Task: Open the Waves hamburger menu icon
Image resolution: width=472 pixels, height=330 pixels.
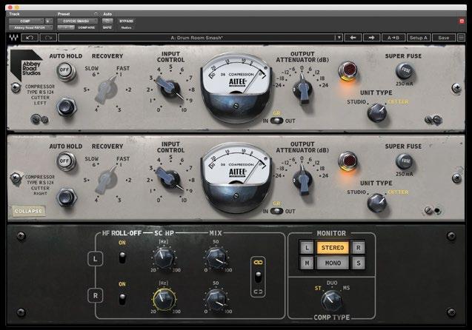Action: coord(461,38)
